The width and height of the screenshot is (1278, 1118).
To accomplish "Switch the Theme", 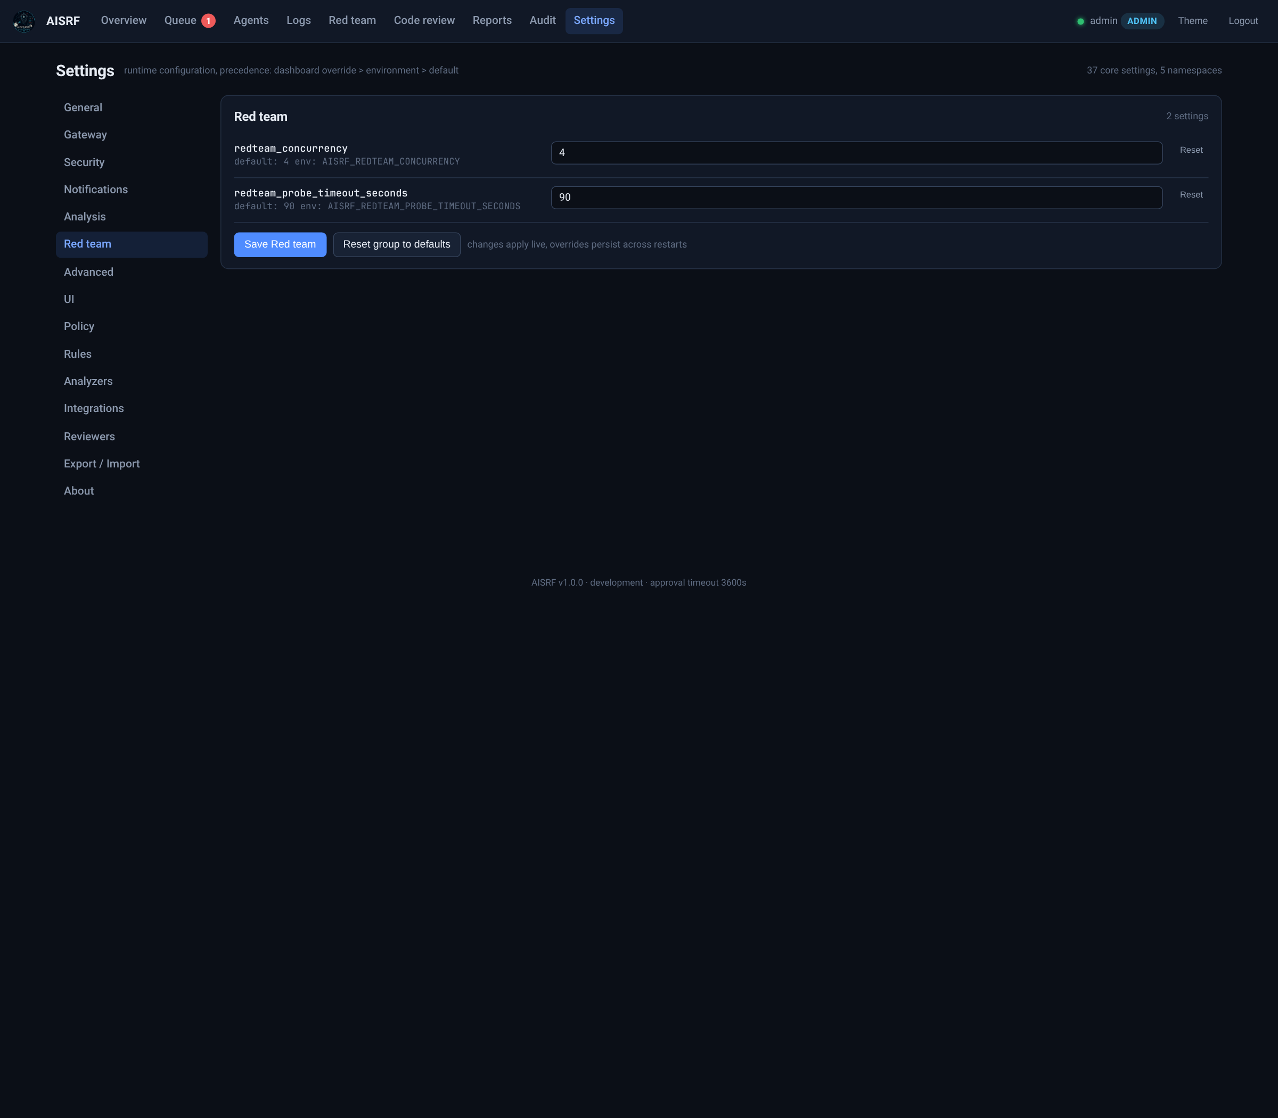I will 1192,21.
